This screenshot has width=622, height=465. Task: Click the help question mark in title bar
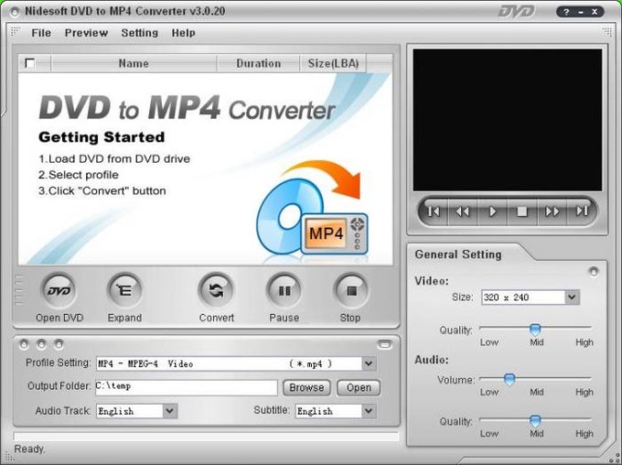pos(566,12)
